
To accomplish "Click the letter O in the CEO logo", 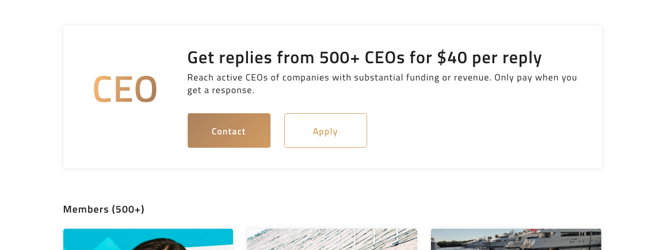I will [x=146, y=90].
